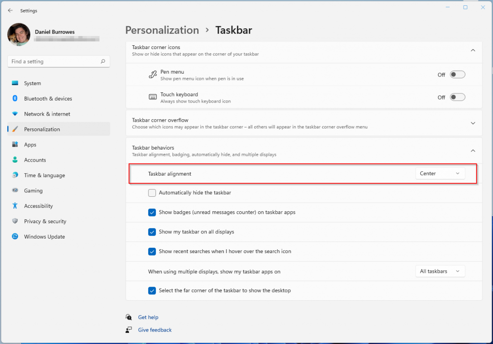Check Automatically hide the taskbar
This screenshot has width=493, height=344.
152,193
